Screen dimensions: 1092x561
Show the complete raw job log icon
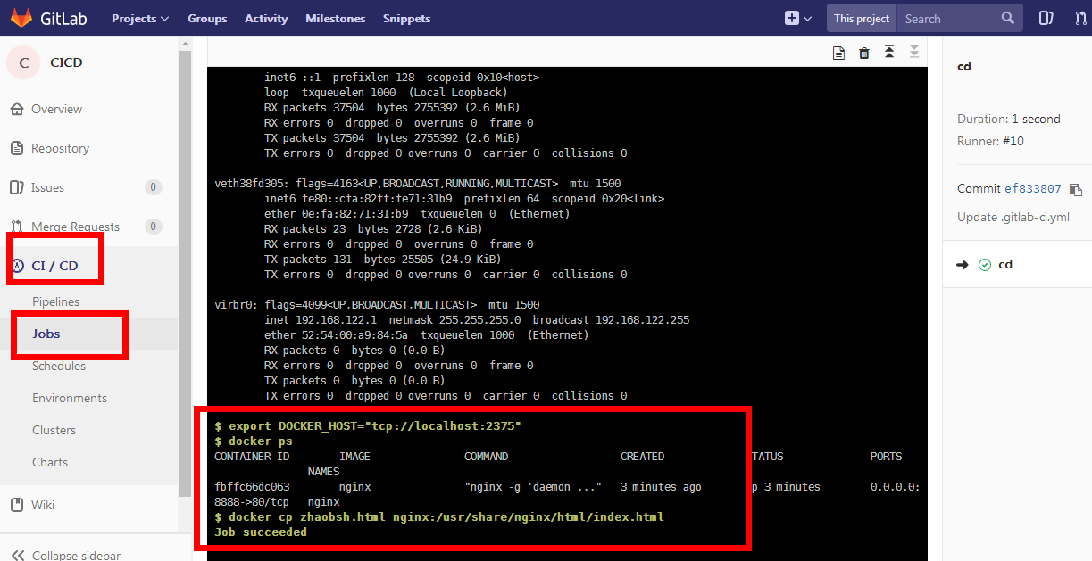pos(838,53)
